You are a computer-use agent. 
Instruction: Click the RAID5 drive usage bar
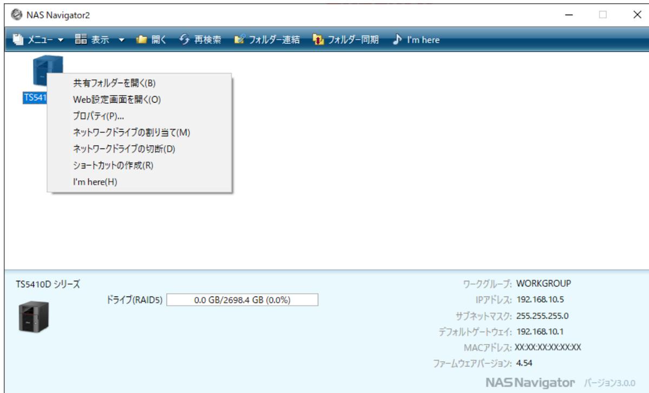tap(242, 300)
